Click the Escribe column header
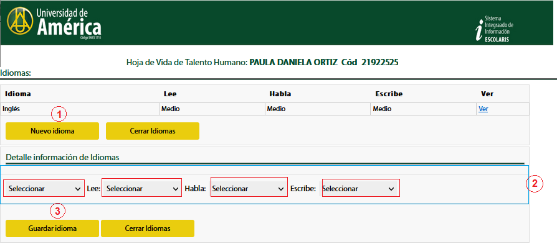The width and height of the screenshot is (557, 244). (x=389, y=94)
